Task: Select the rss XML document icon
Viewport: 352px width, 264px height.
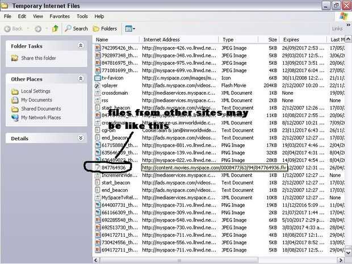Action: [98, 100]
